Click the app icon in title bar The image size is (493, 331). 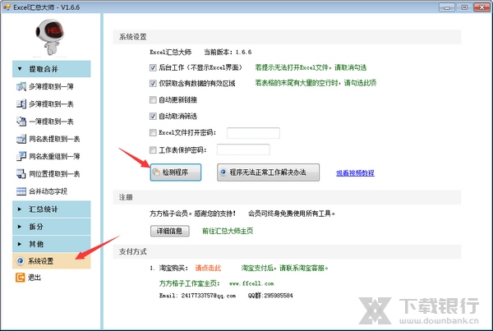(7, 7)
